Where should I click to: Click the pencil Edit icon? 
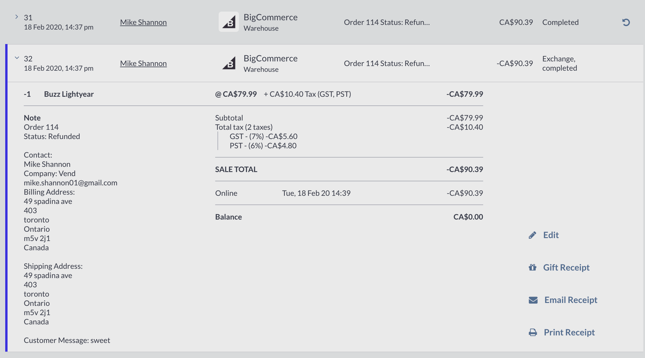point(532,235)
